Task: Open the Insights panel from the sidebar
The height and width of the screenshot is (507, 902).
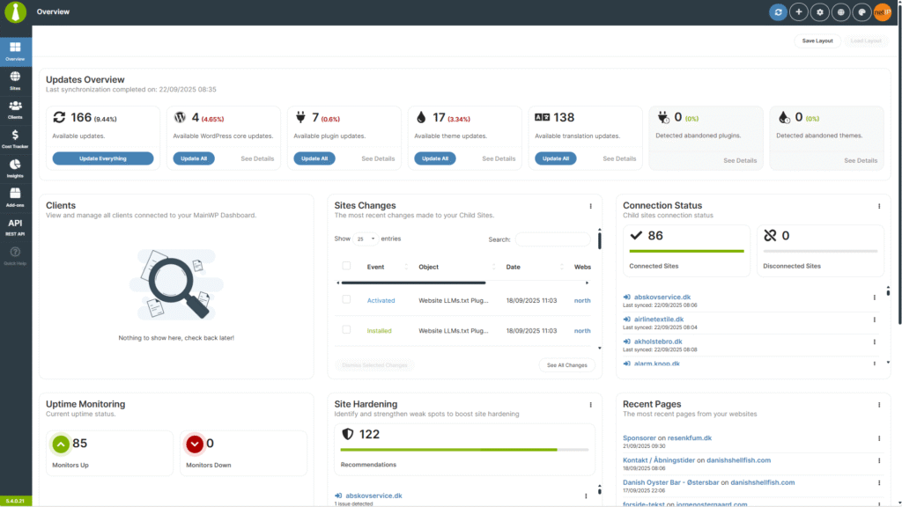Action: (x=14, y=167)
